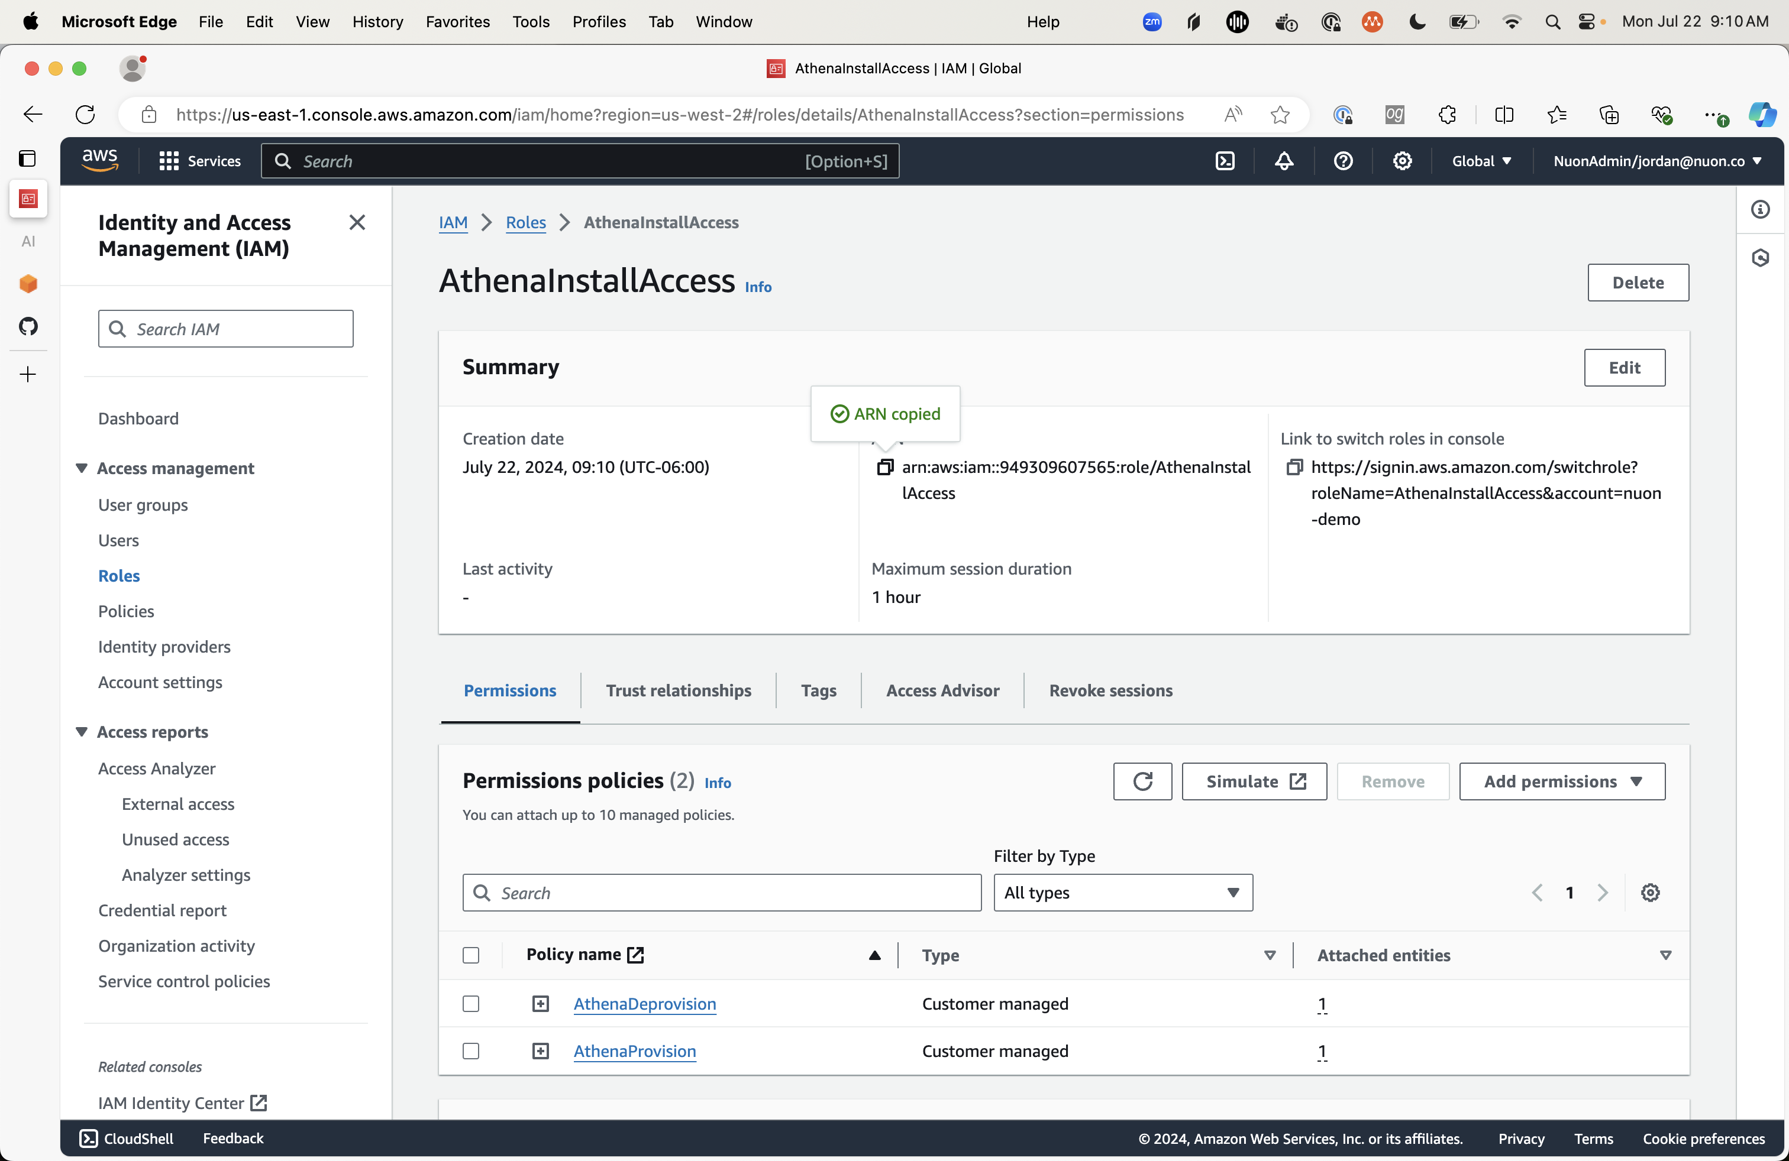Click the Delete role button
Image resolution: width=1789 pixels, height=1161 pixels.
pos(1637,283)
